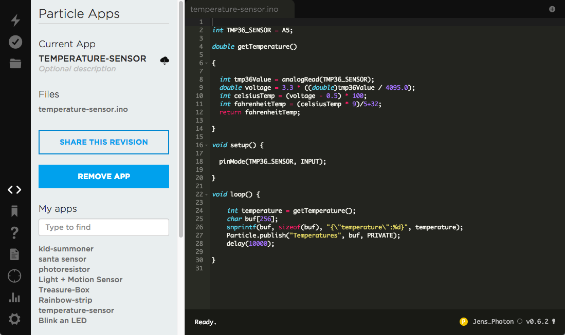Open the kid-summoner app
The image size is (565, 335).
tap(66, 249)
